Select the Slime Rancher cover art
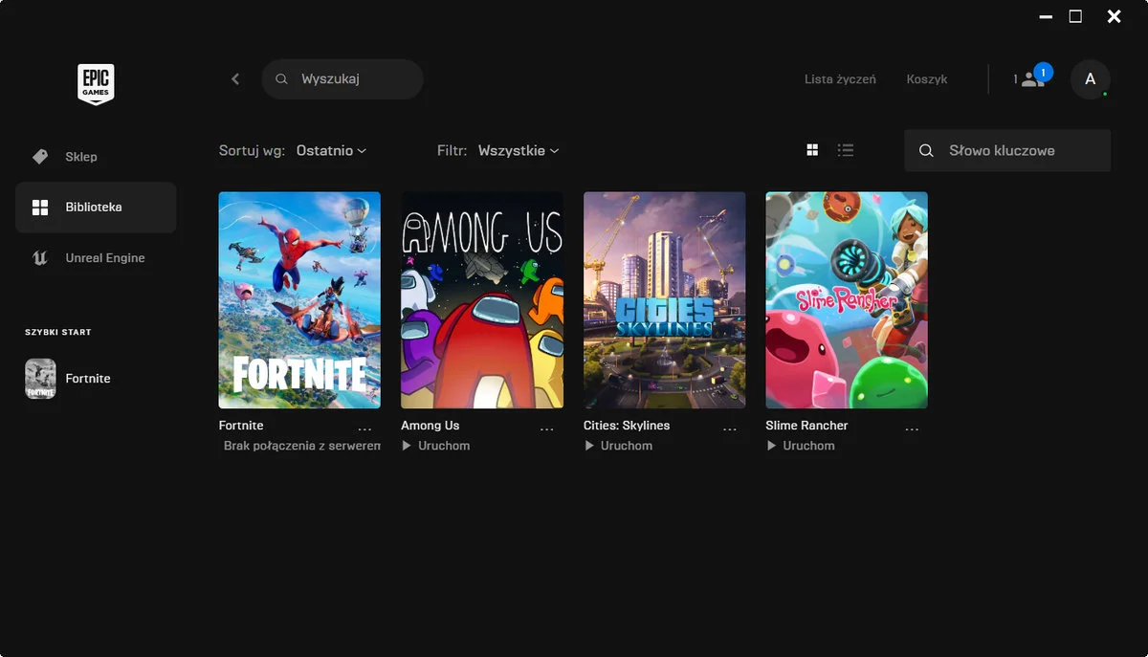This screenshot has width=1148, height=657. (x=846, y=300)
